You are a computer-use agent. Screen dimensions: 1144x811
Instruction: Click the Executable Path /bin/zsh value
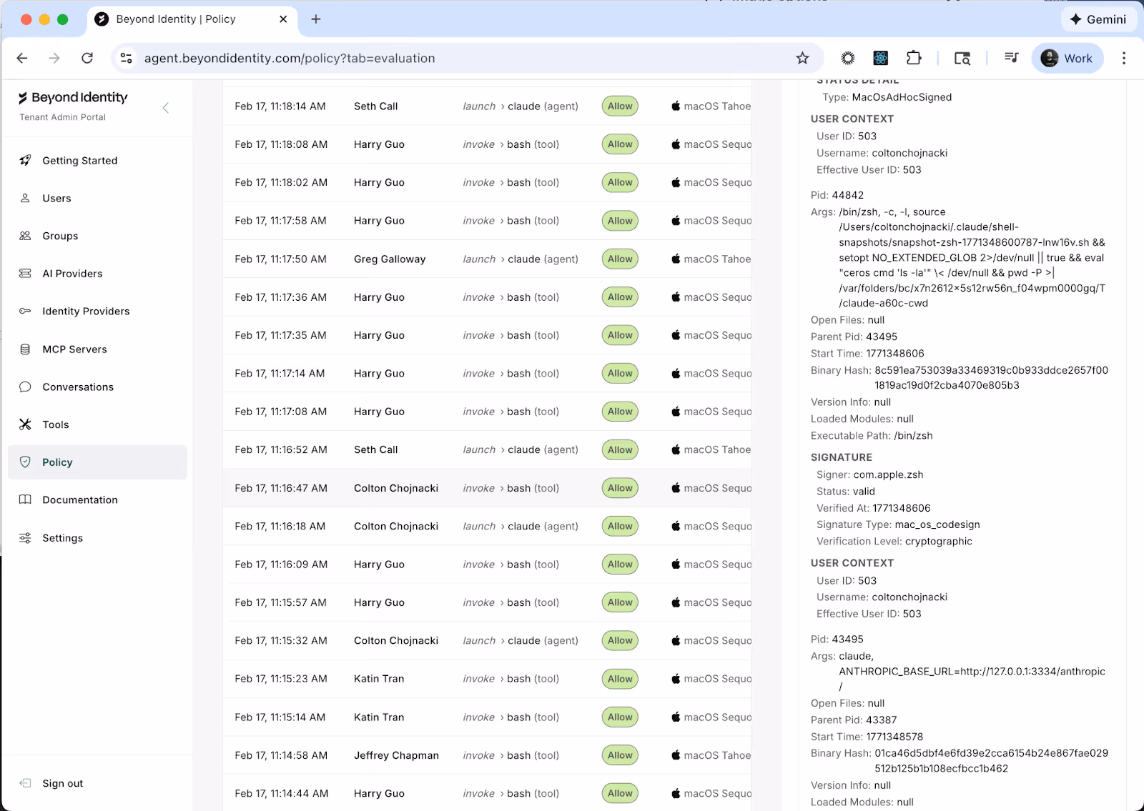pyautogui.click(x=913, y=435)
